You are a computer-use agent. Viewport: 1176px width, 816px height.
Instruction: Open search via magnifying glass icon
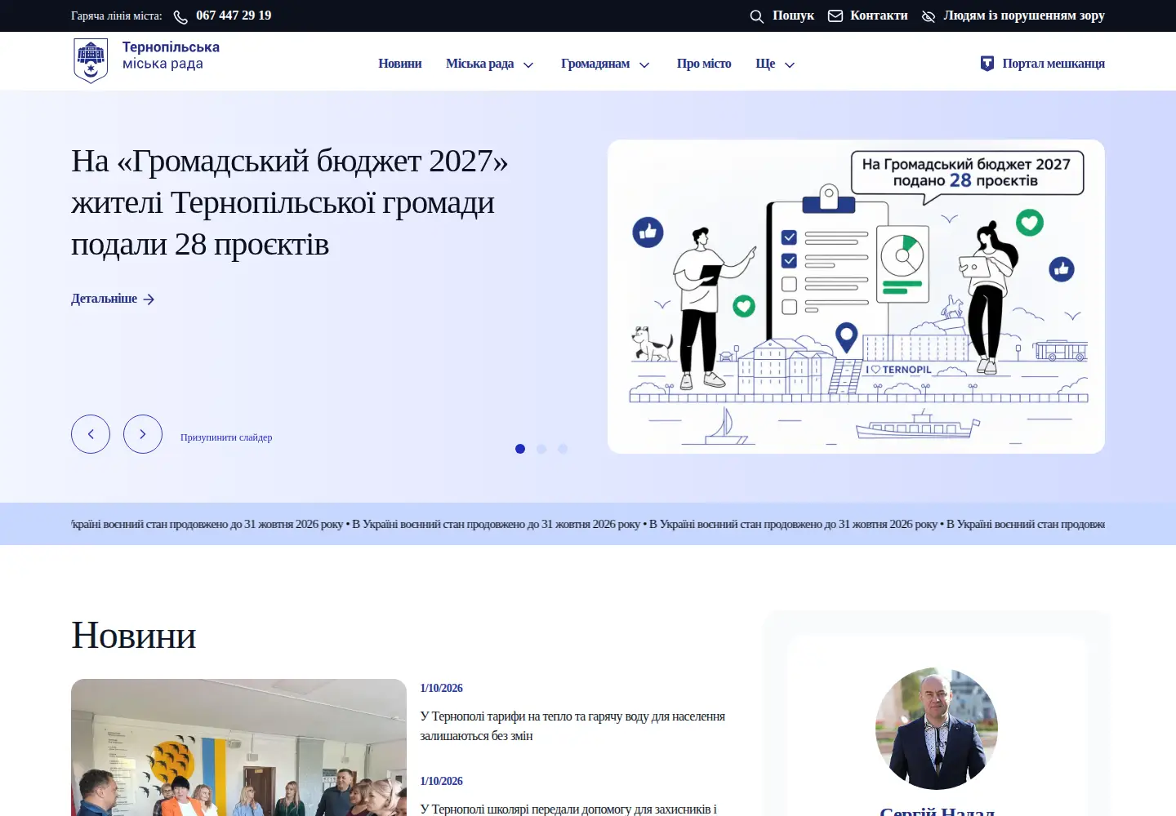pos(757,16)
